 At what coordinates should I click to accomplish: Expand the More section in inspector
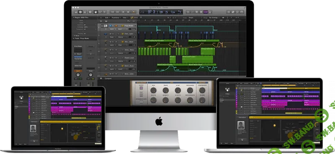pyautogui.click(x=75, y=35)
